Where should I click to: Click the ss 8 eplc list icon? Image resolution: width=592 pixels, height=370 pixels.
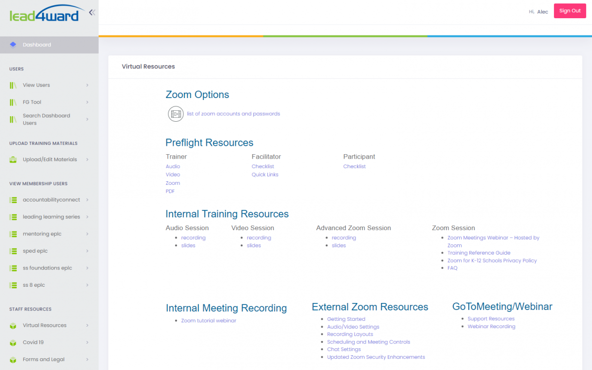(13, 285)
